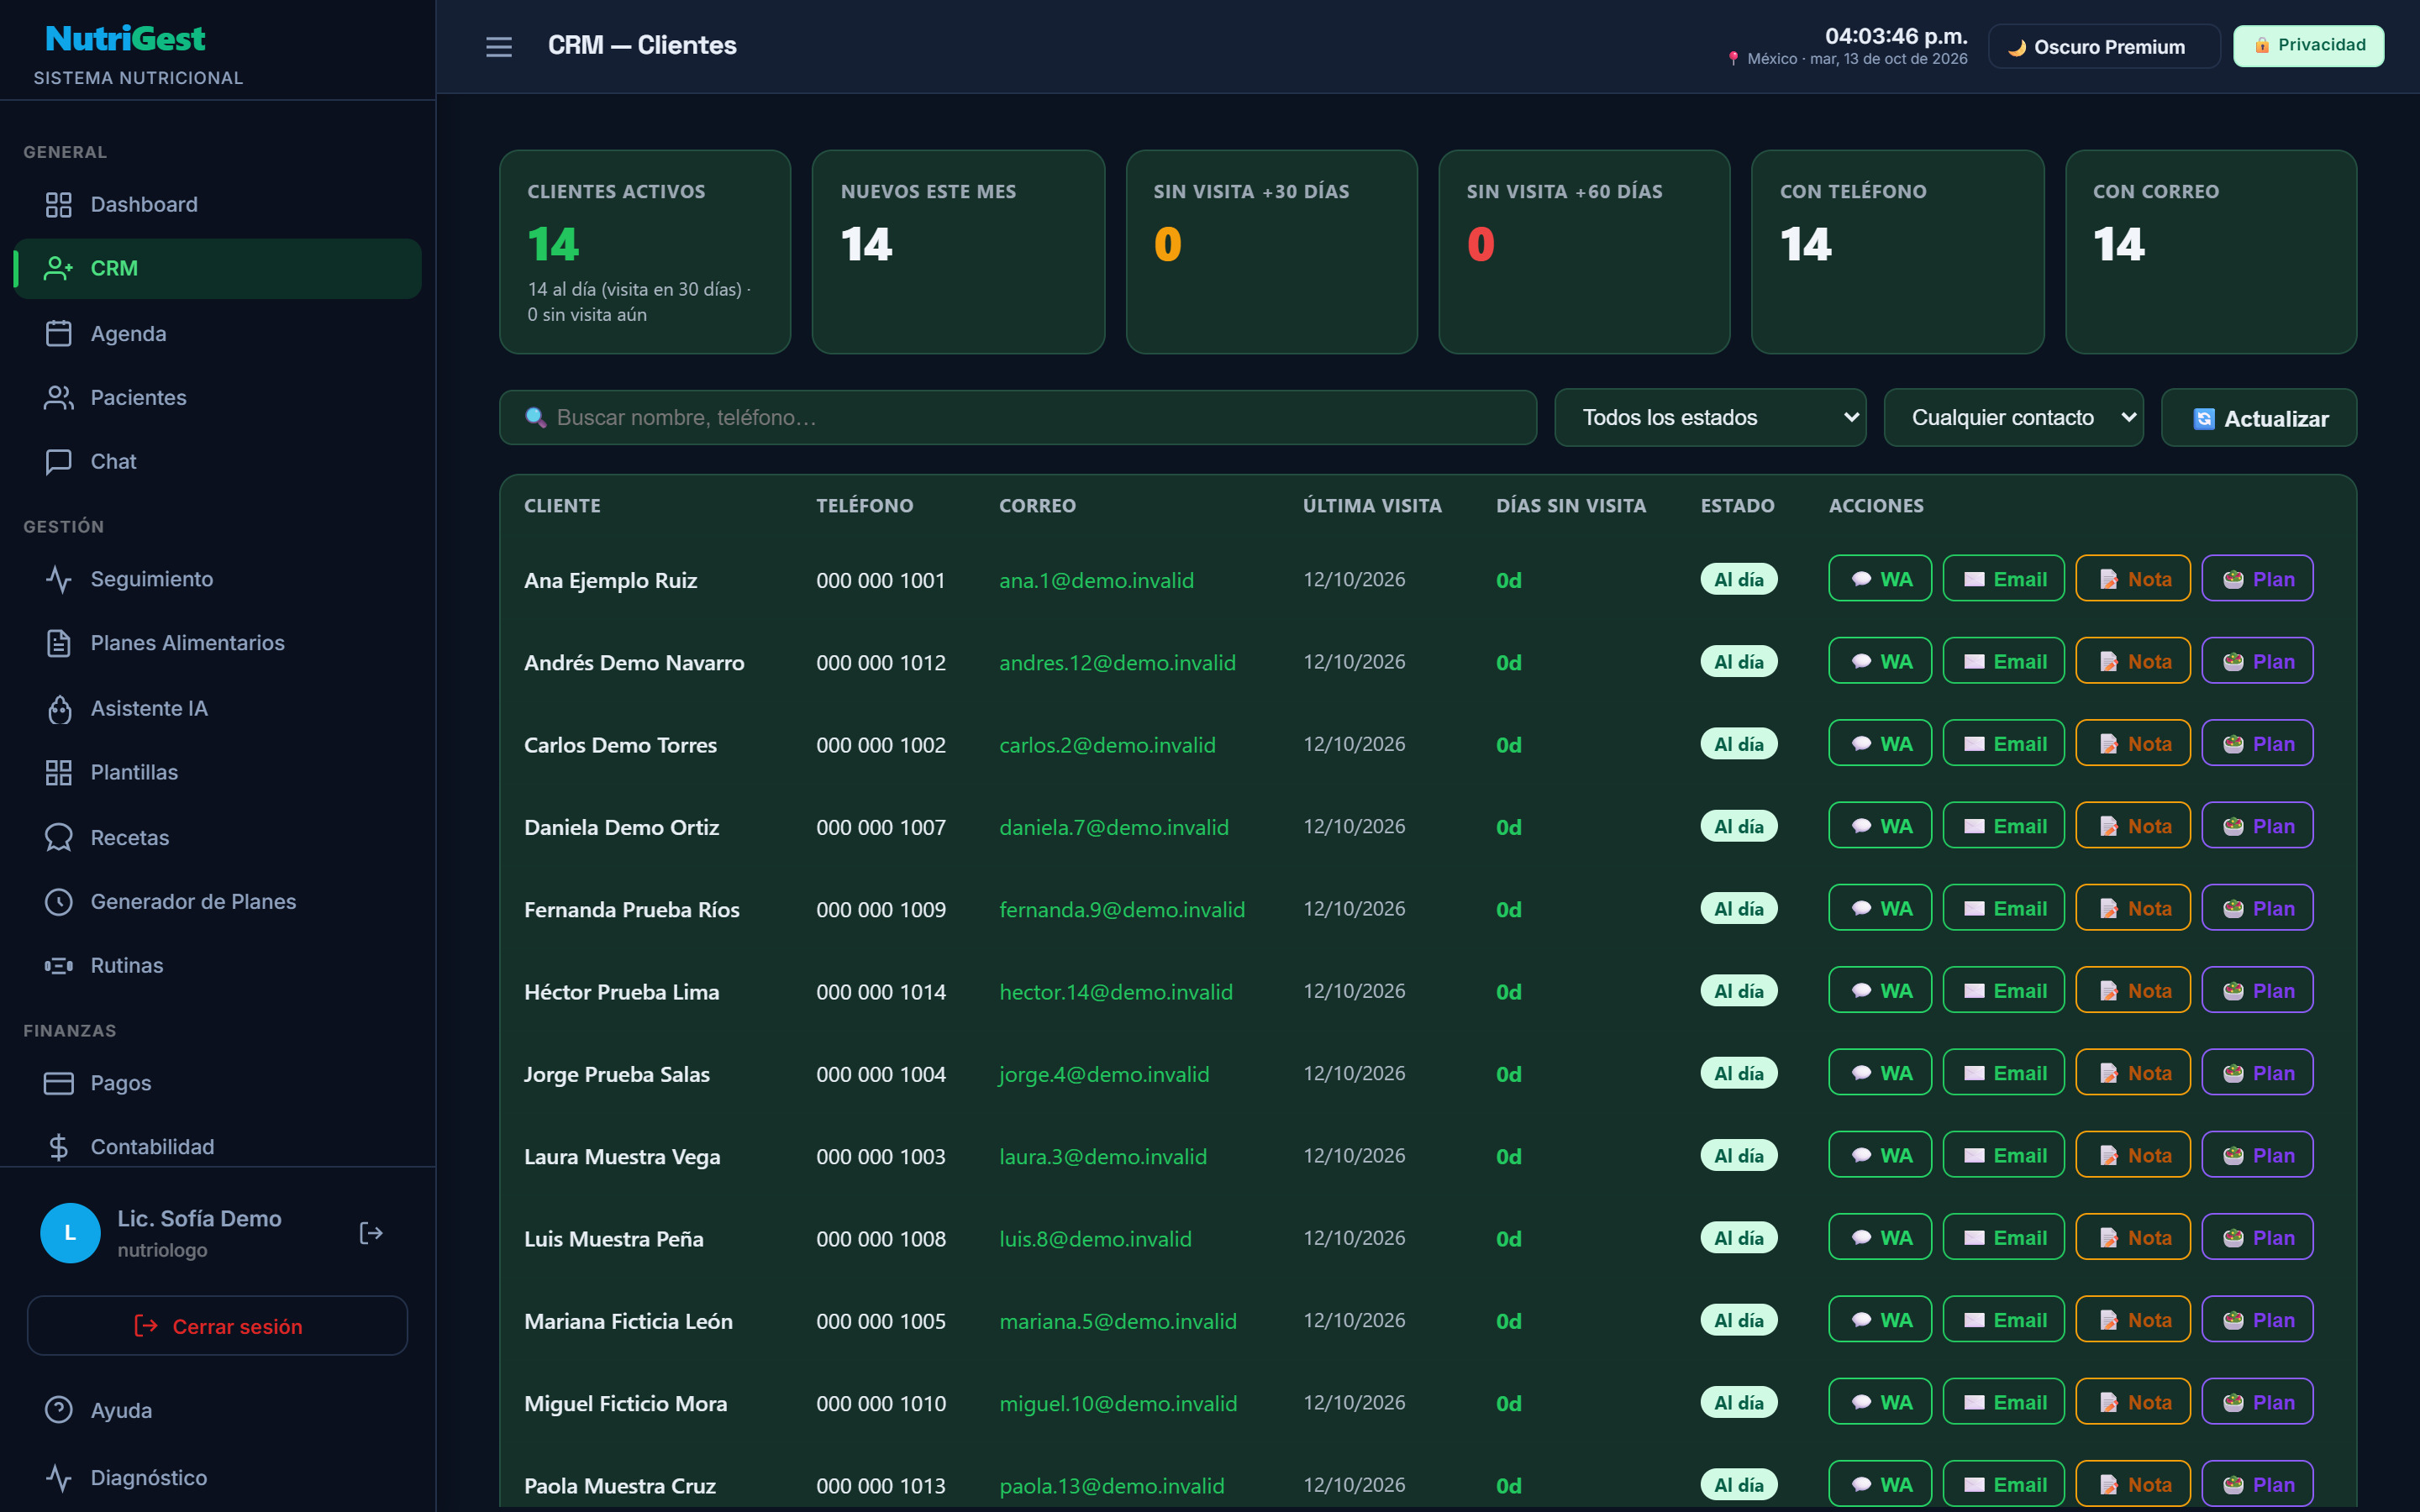
Task: Select the Miguel Ficticio Mora client name
Action: 625,1404
